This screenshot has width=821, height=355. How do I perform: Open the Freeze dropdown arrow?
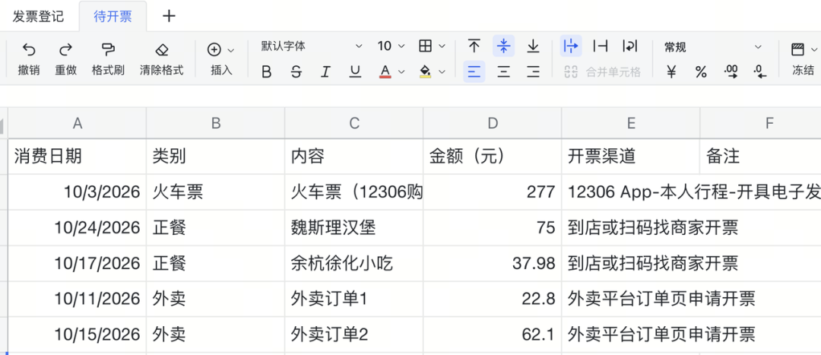click(x=815, y=49)
